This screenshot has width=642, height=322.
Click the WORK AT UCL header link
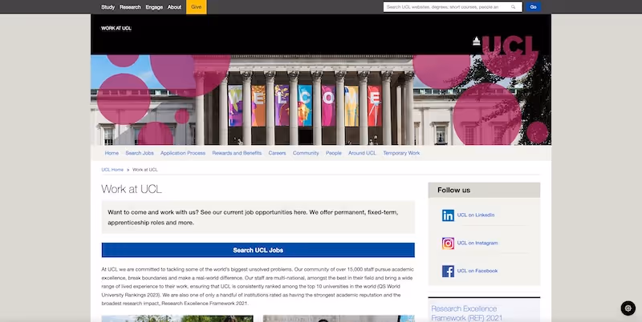pyautogui.click(x=116, y=28)
